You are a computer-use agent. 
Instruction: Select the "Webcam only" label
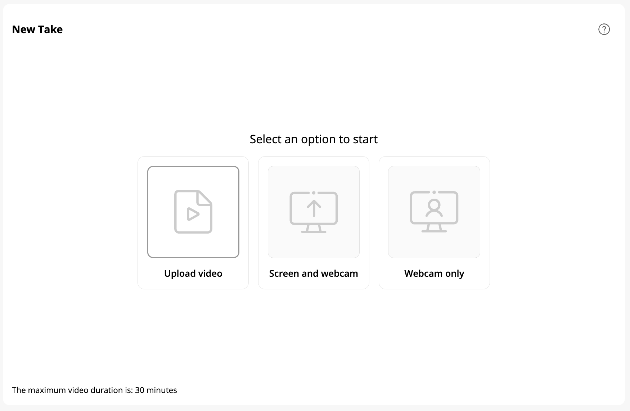point(434,274)
